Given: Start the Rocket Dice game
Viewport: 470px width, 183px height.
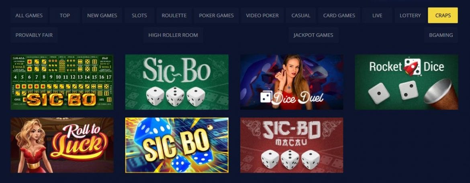Looking at the screenshot, I should [x=407, y=82].
